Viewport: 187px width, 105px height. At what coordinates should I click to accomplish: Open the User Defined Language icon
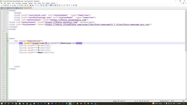(53, 5)
